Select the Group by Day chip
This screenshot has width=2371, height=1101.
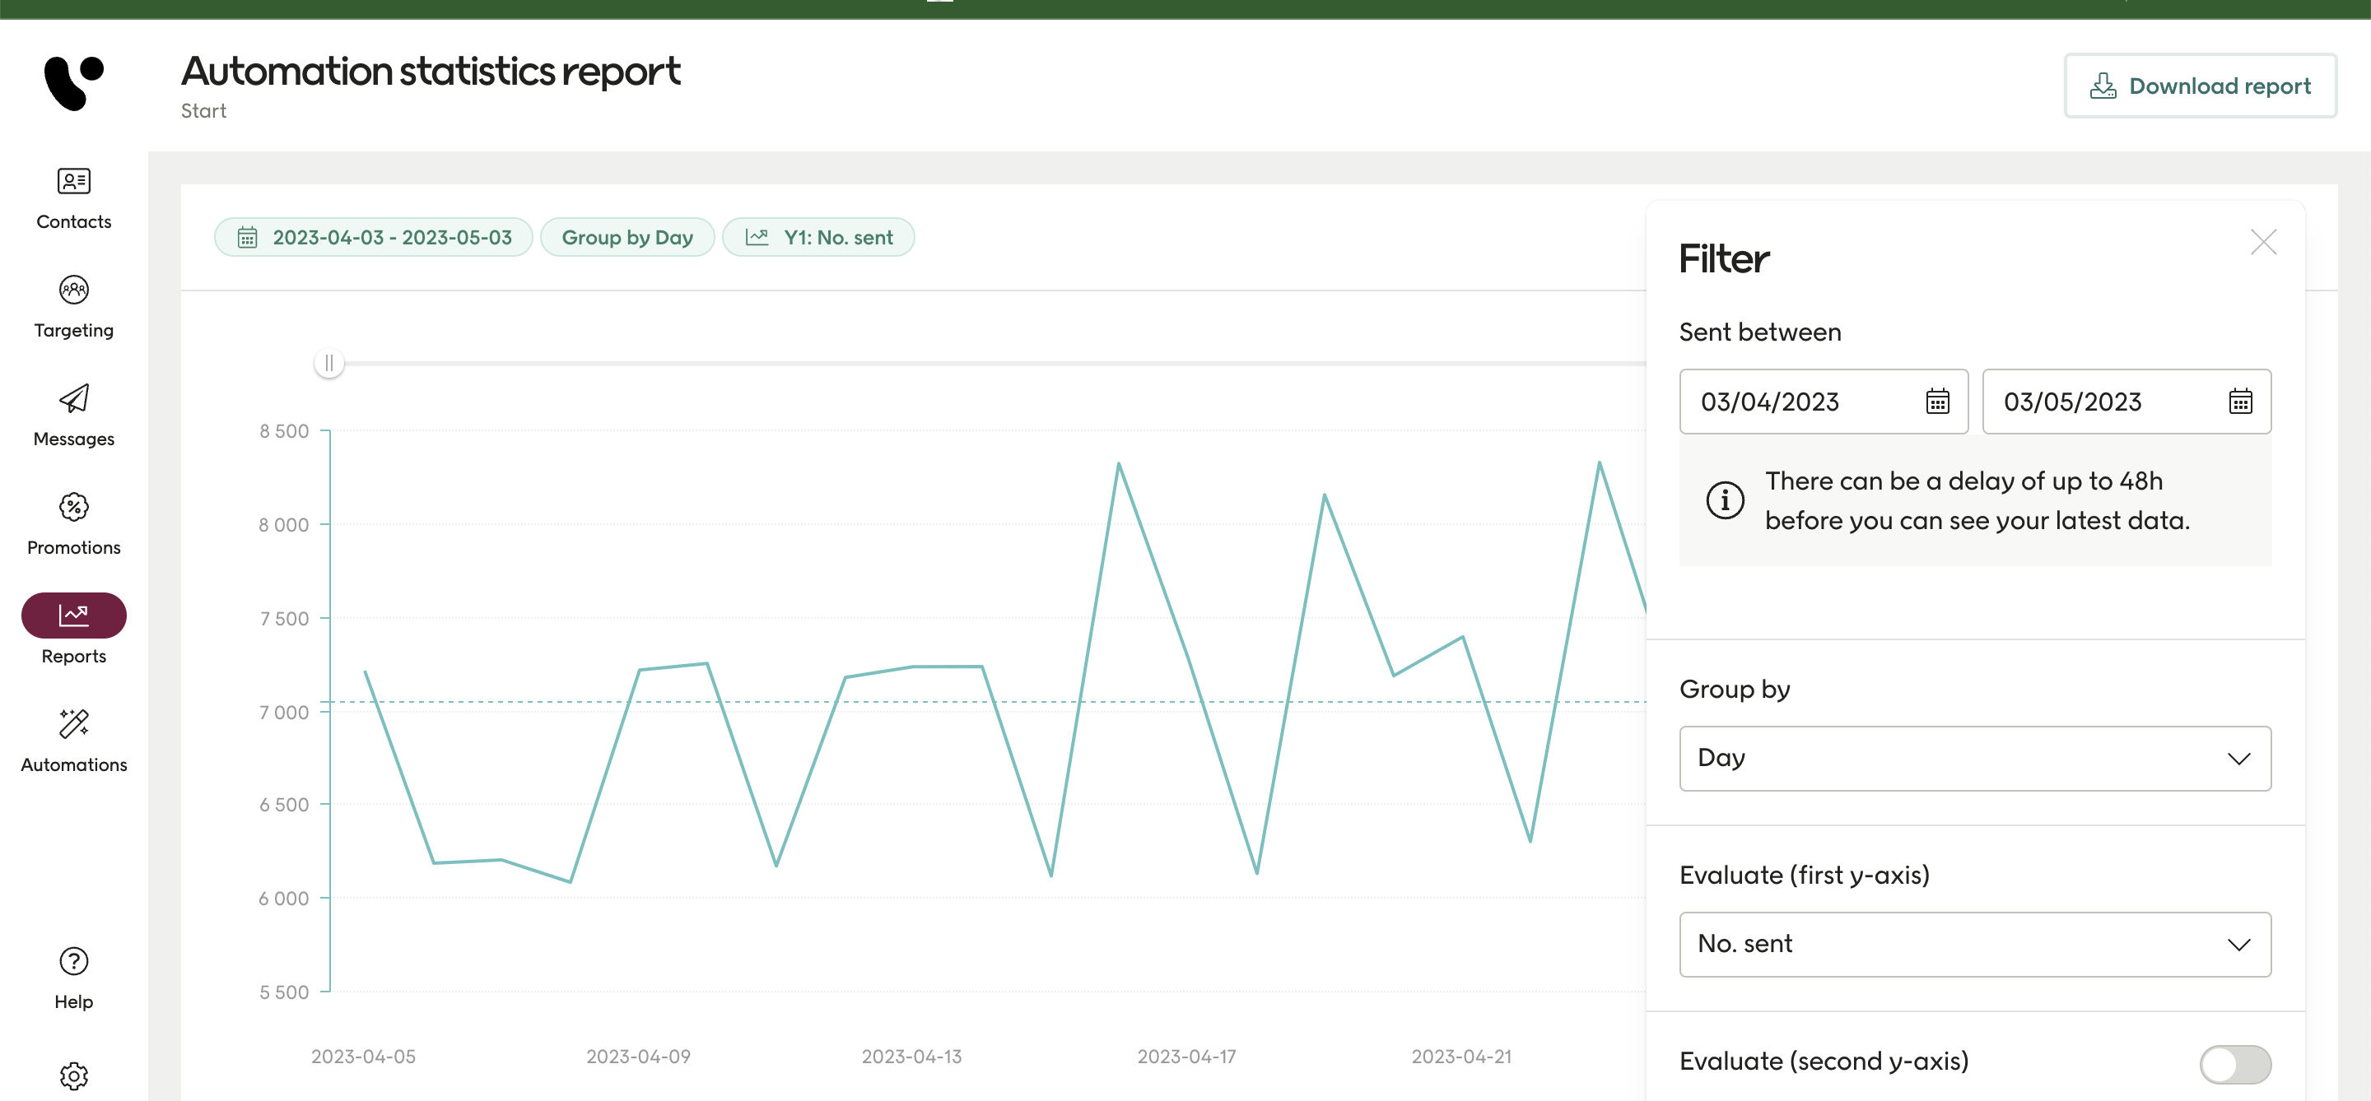(x=627, y=236)
